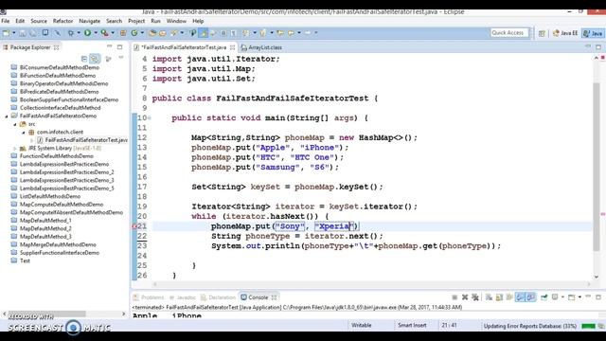Image resolution: width=606 pixels, height=341 pixels.
Task: Select the Package Explorer tab
Action: (x=30, y=47)
